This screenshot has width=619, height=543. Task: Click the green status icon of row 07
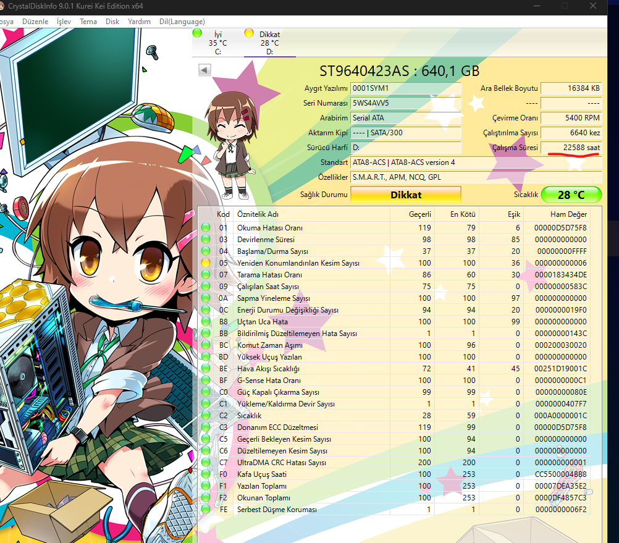(206, 274)
